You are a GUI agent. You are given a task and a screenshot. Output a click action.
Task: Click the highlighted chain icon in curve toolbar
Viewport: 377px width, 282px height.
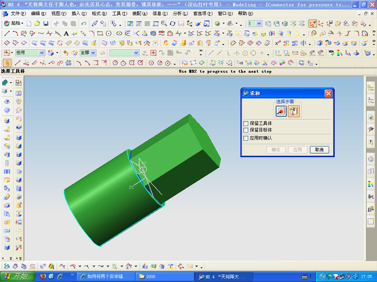coord(7,63)
